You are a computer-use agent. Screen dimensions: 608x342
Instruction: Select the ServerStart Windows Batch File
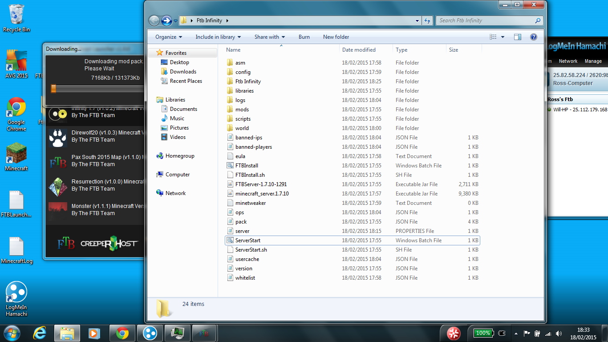pos(248,240)
